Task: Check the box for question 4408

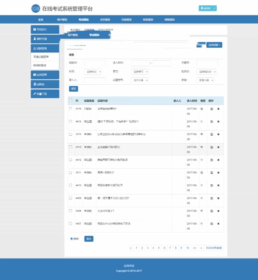Action: pyautogui.click(x=70, y=211)
